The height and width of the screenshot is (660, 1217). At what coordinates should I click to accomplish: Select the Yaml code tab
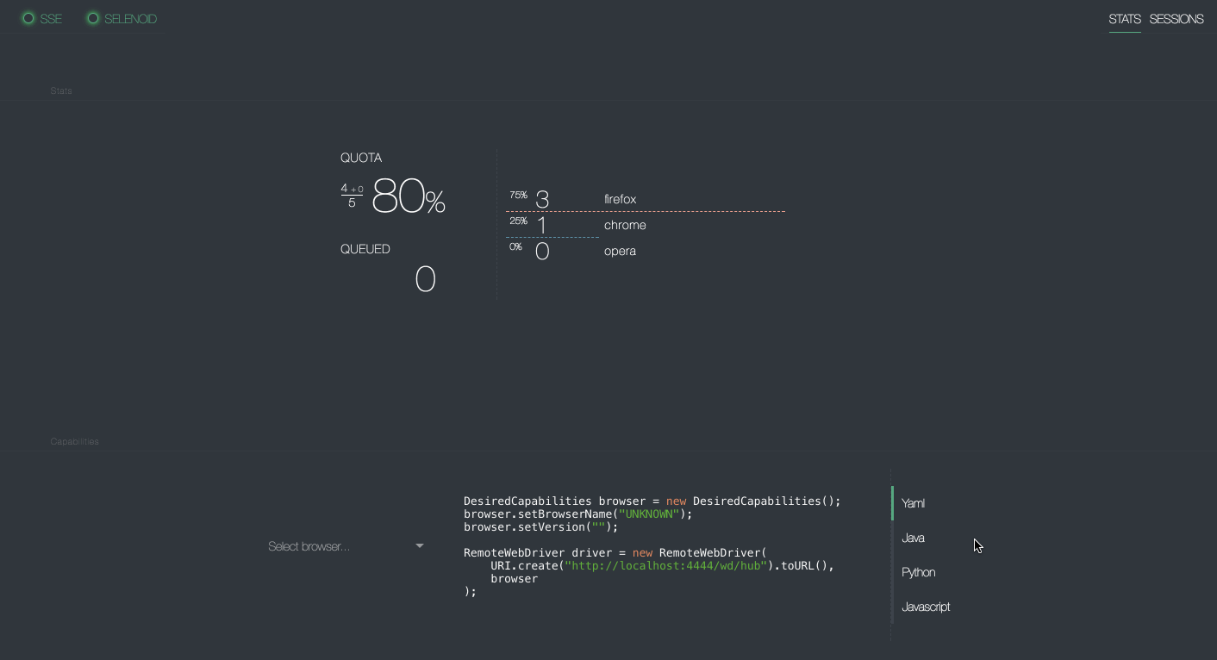pos(913,503)
